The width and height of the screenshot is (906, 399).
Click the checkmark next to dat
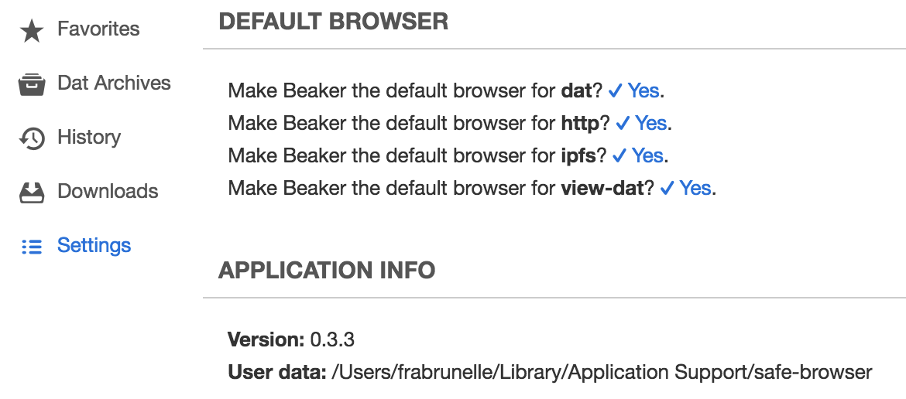pyautogui.click(x=616, y=90)
